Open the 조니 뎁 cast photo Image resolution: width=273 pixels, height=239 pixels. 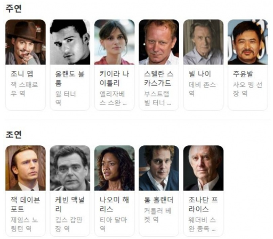26,42
